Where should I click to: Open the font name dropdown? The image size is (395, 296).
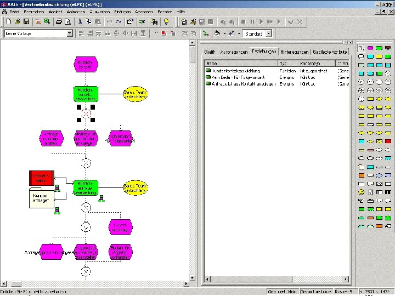(70, 33)
